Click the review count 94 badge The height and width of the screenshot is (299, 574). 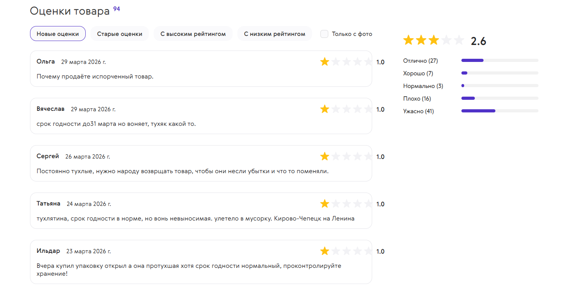tap(117, 9)
